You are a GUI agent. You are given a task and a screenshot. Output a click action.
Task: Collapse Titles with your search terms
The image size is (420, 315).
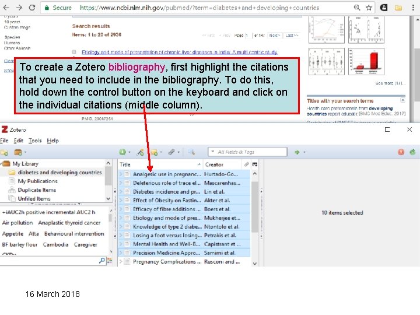click(x=402, y=100)
